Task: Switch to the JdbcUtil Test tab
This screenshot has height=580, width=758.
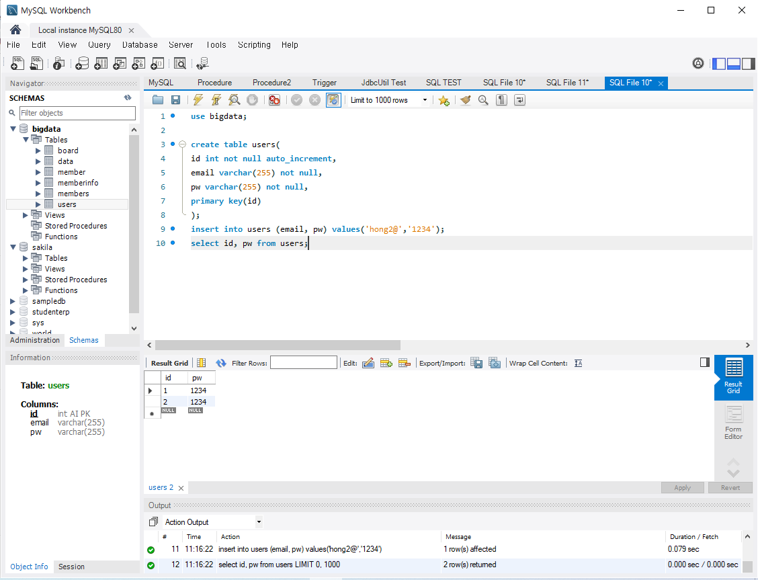Action: 384,83
